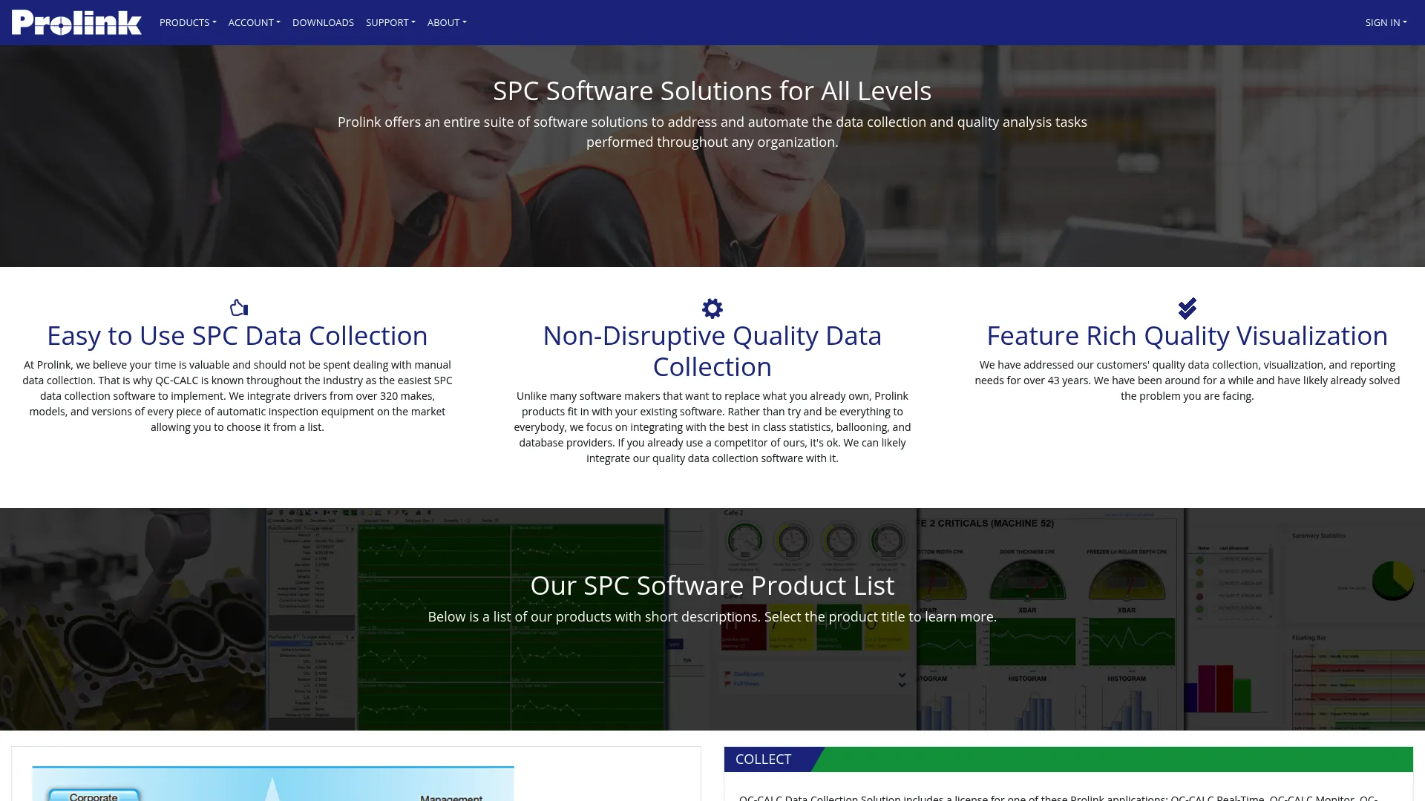Click the thumbs-up icon above Easy to Use
Viewport: 1425px width, 801px height.
click(x=238, y=308)
